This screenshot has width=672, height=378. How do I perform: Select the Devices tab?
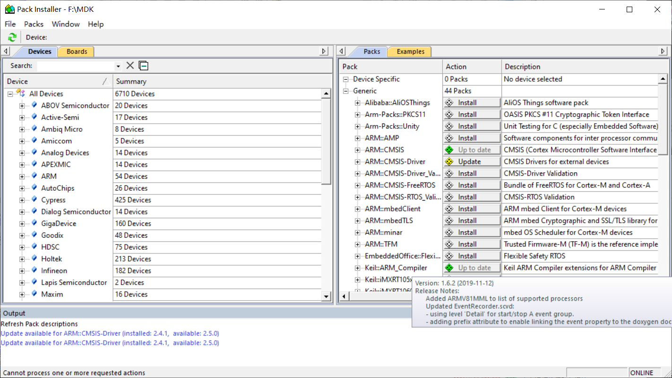(39, 51)
